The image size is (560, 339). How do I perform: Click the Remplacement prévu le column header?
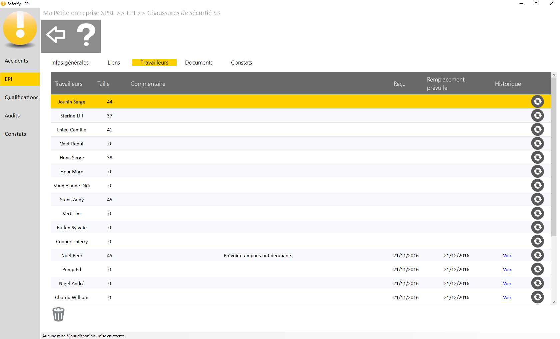click(446, 84)
